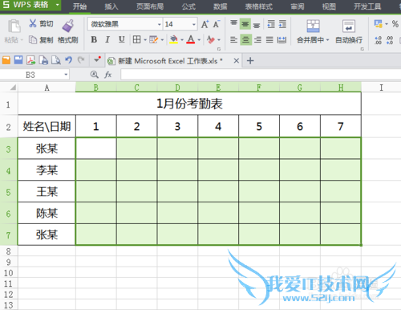
Task: Click the 合并居中 merge and center icon
Action: coord(313,26)
